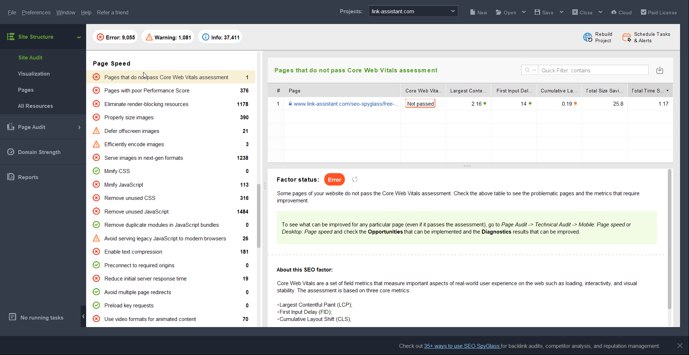Click the Close project icon
Image resolution: width=689 pixels, height=355 pixels.
pyautogui.click(x=575, y=12)
